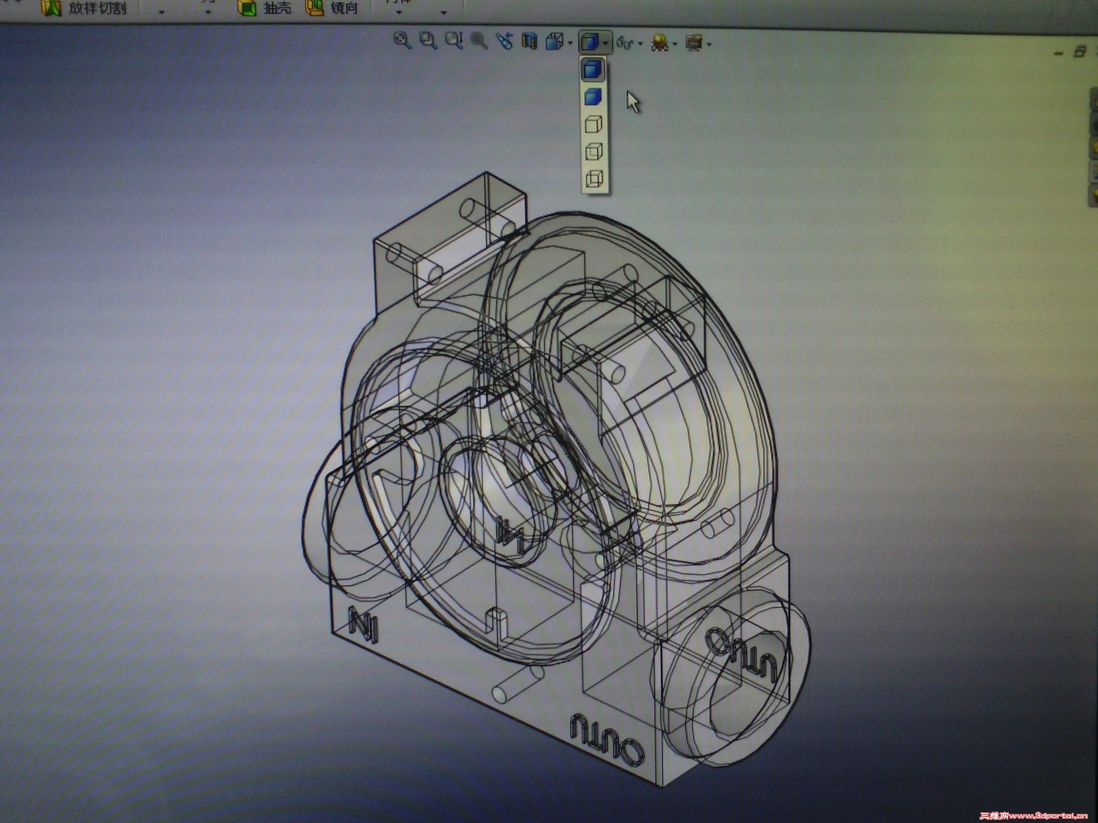Click the Zoom to Fit magnifier icon

pyautogui.click(x=402, y=40)
